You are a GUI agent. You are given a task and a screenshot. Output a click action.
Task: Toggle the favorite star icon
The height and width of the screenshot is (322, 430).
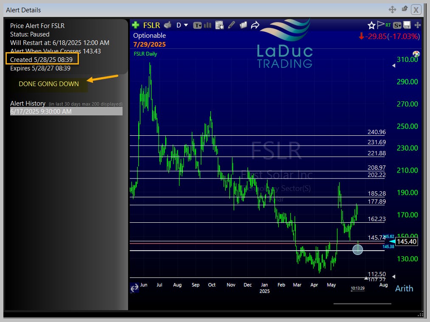click(371, 25)
